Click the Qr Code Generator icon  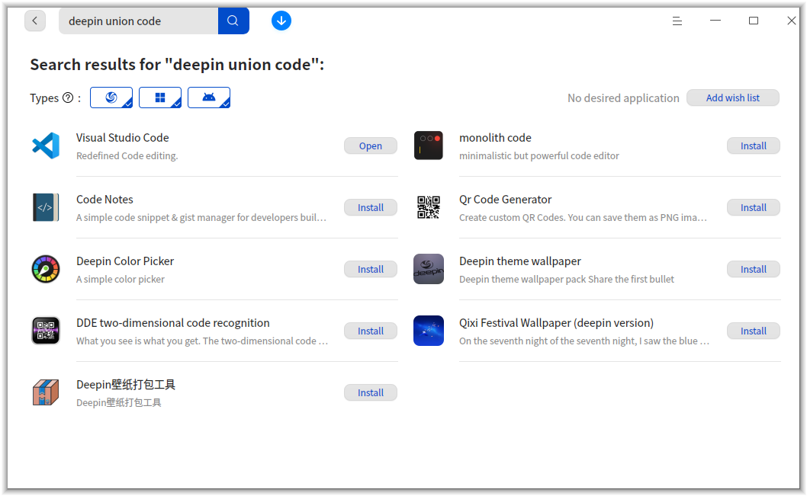point(428,207)
